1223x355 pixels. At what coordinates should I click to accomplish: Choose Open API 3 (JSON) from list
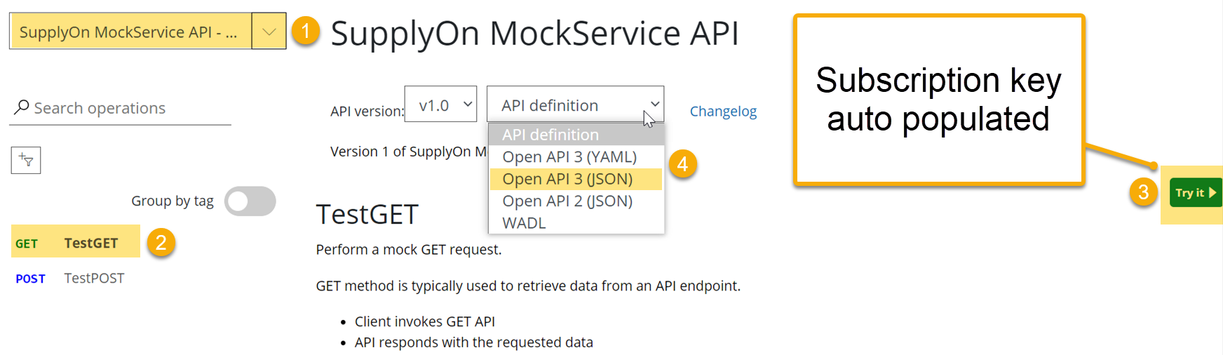click(x=567, y=179)
